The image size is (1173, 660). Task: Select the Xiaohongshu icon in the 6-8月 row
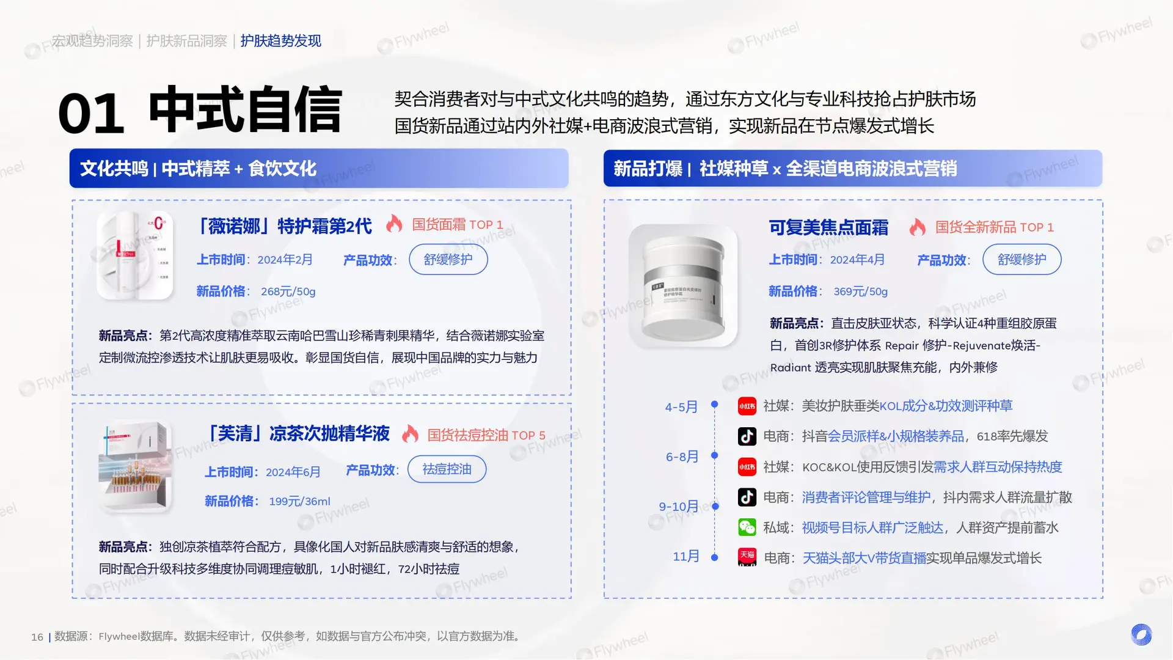point(747,468)
